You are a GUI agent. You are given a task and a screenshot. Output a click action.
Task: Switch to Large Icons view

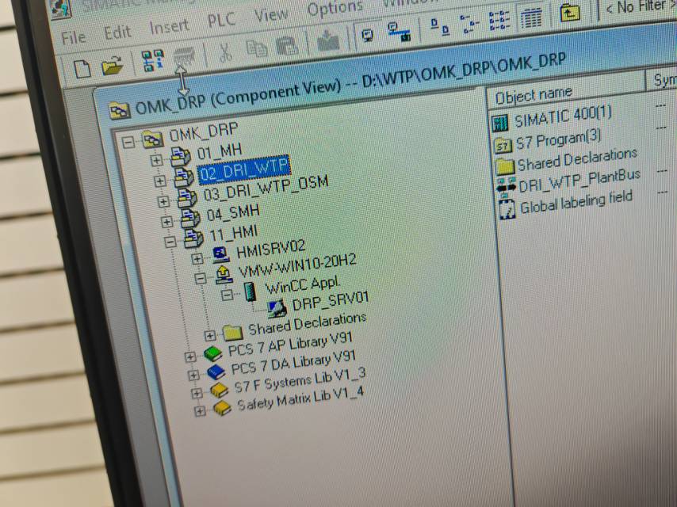pyautogui.click(x=440, y=26)
